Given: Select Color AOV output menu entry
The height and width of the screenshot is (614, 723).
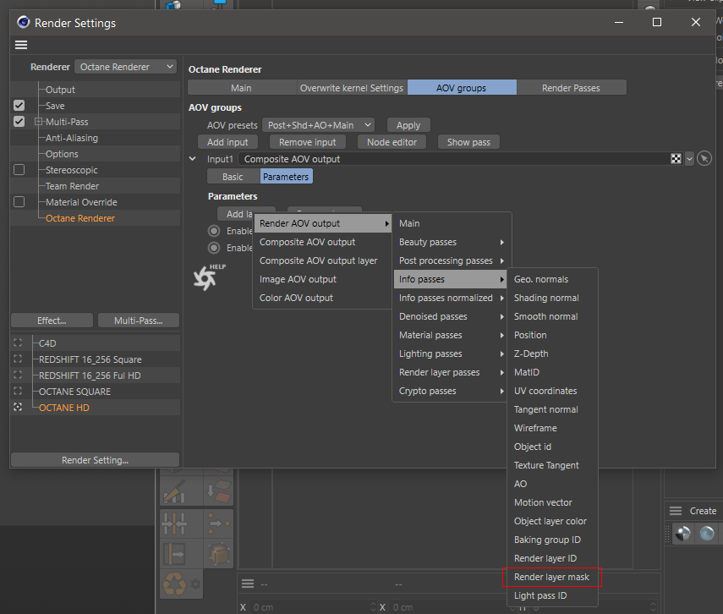Looking at the screenshot, I should click(322, 298).
